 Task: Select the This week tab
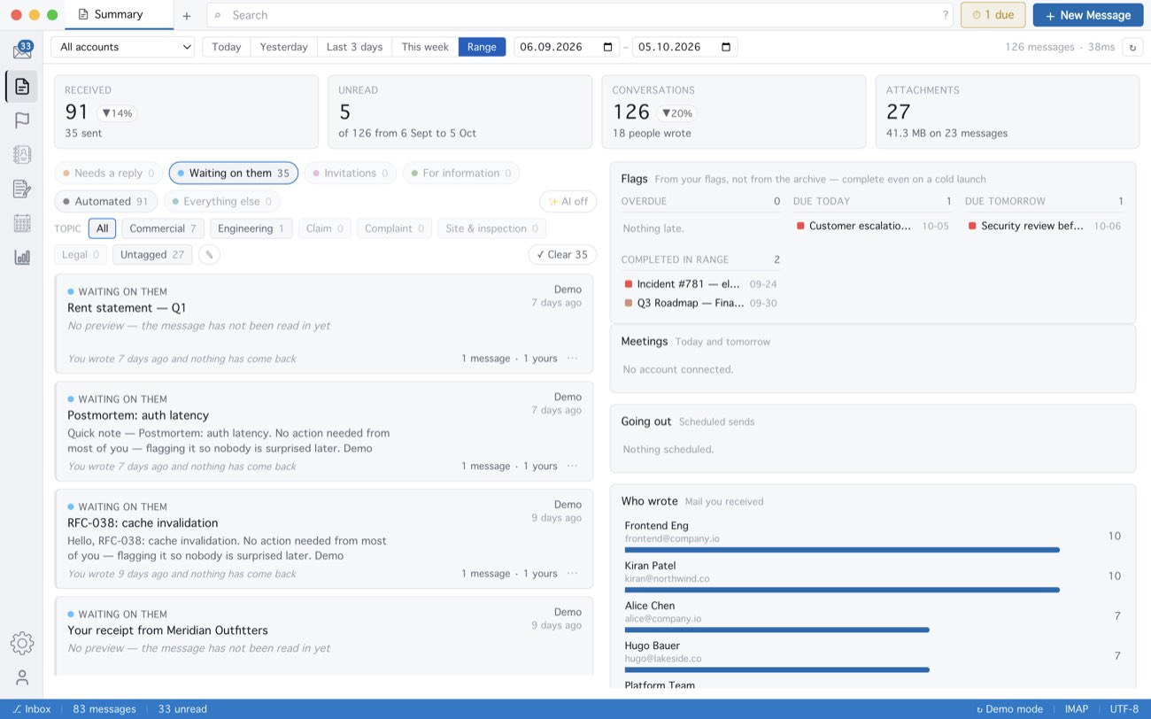(425, 47)
